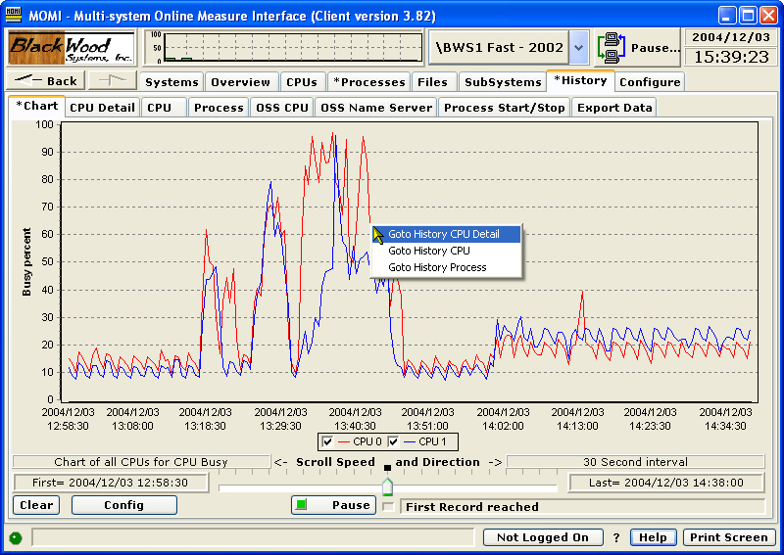The image size is (784, 555).
Task: Open the BWS1 Fast system dropdown
Action: click(x=578, y=47)
